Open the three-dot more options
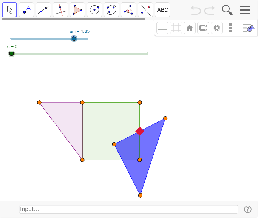 coord(230,28)
